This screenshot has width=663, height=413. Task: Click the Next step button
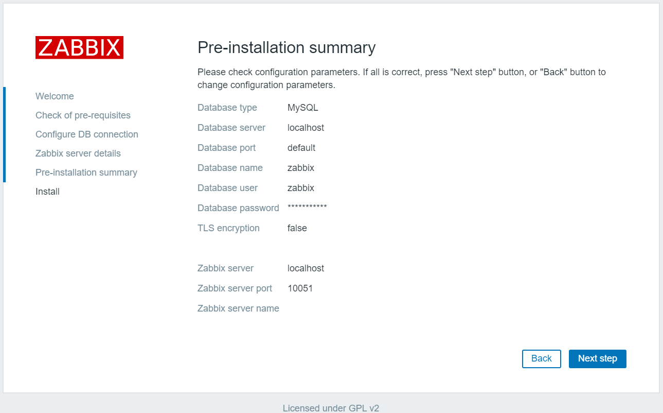(597, 358)
